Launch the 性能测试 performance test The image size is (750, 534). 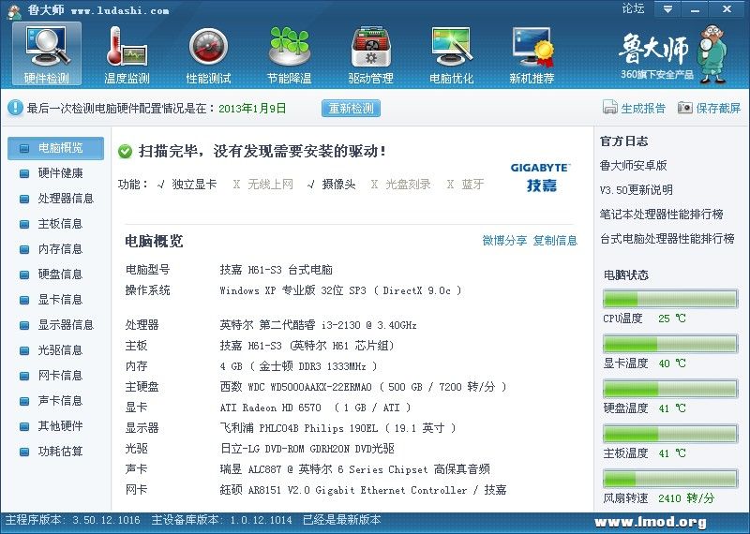208,53
